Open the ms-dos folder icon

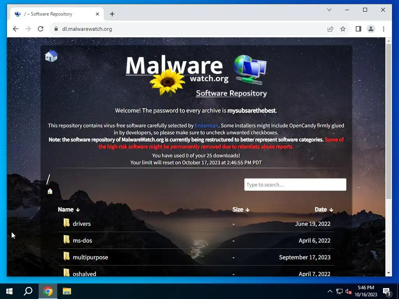click(66, 240)
